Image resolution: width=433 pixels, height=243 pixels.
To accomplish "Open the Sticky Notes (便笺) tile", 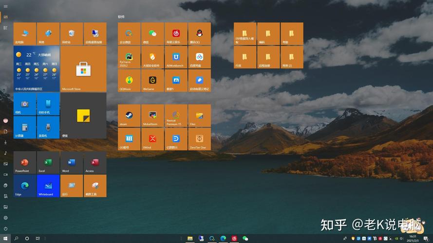I will [83, 116].
